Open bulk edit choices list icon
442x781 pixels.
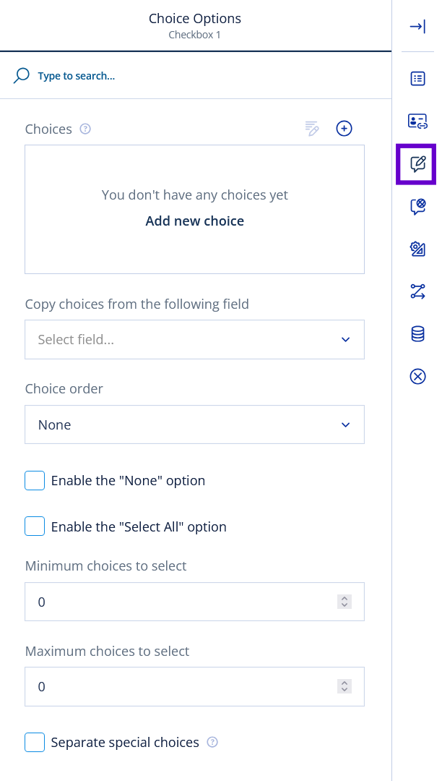pos(312,129)
